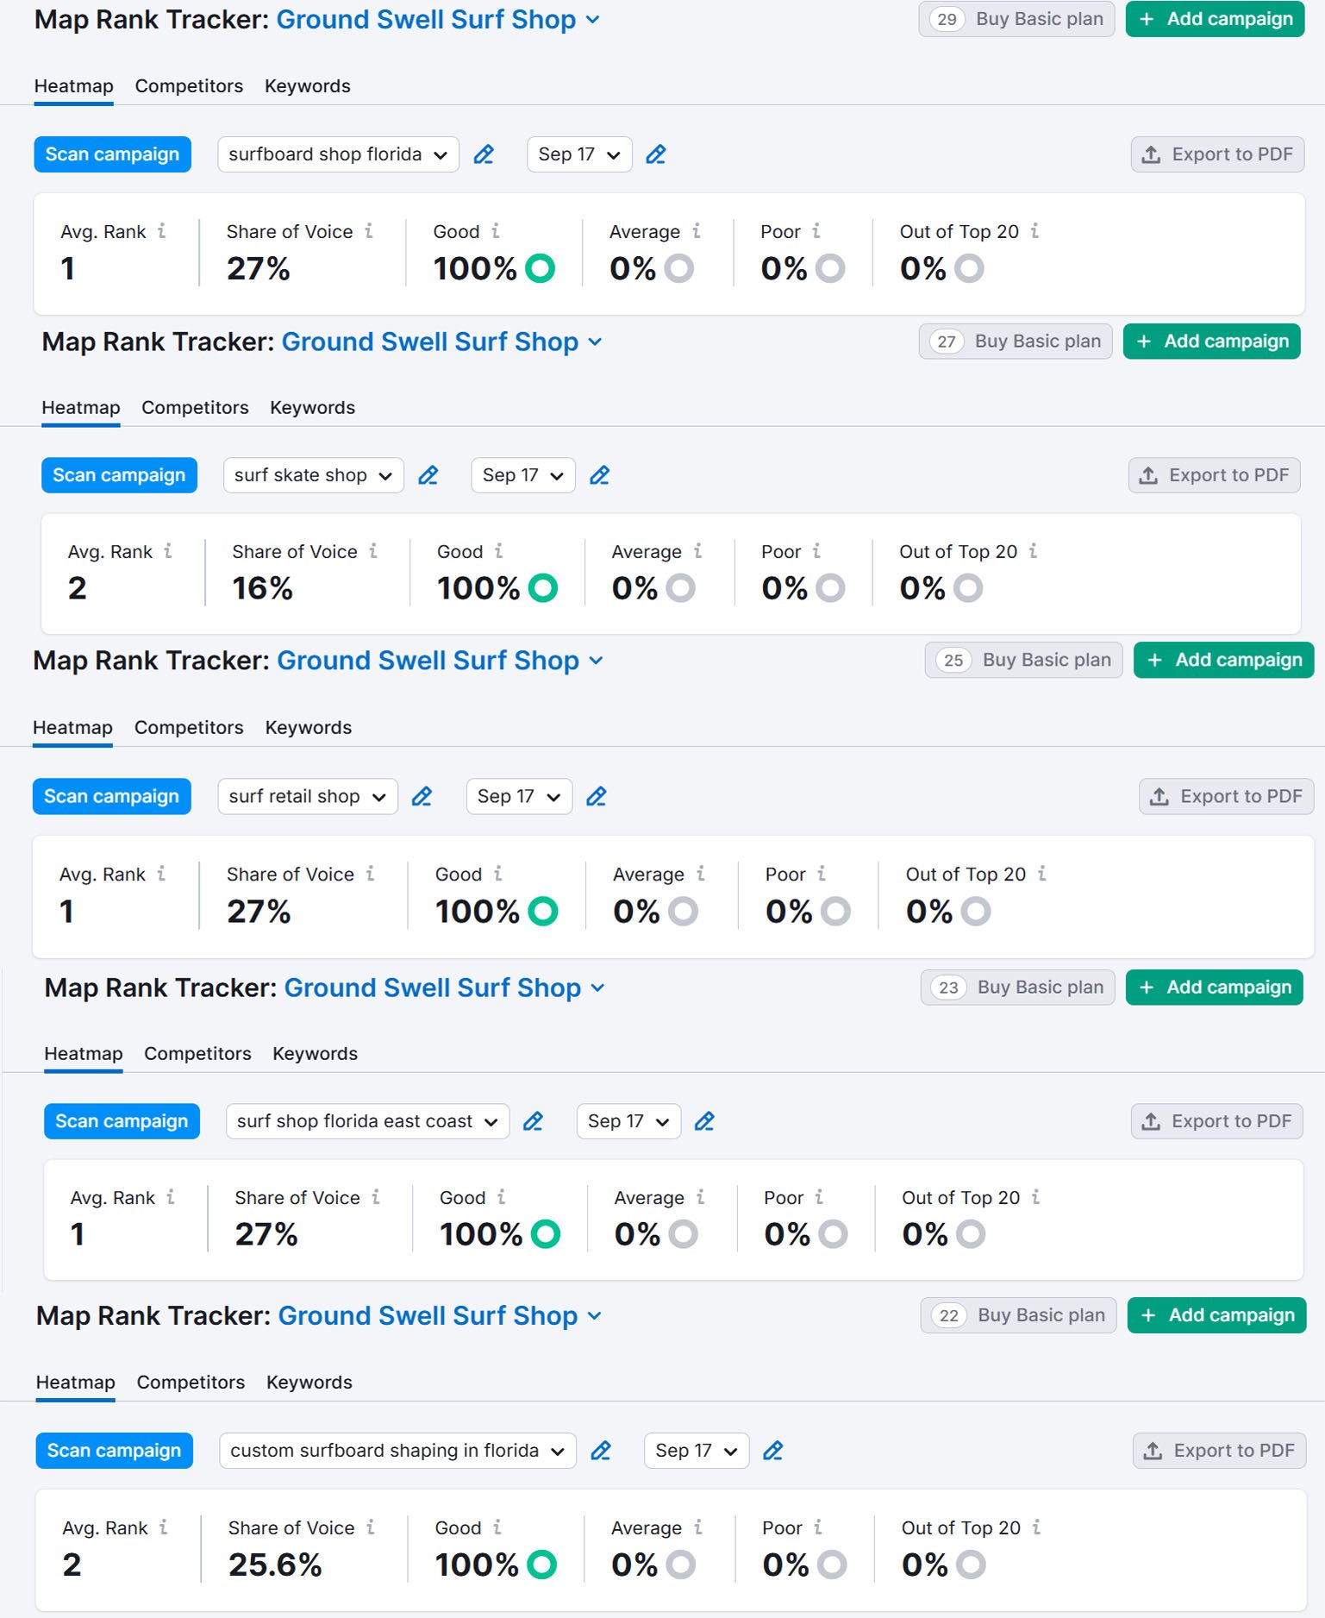Click Add campaign button next to 29 badge
1325x1618 pixels.
(x=1215, y=19)
